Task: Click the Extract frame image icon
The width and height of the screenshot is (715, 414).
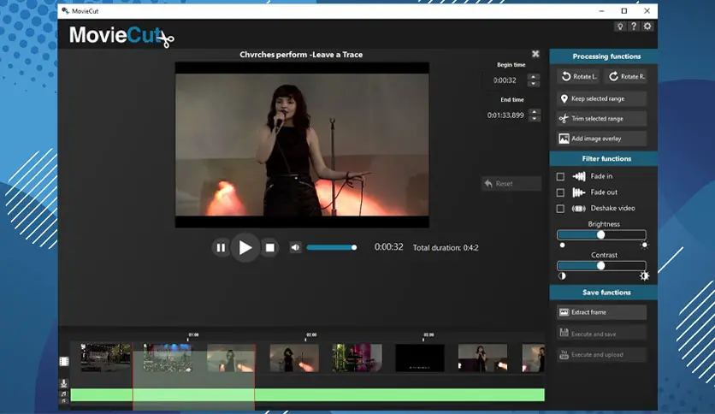Action: point(564,312)
